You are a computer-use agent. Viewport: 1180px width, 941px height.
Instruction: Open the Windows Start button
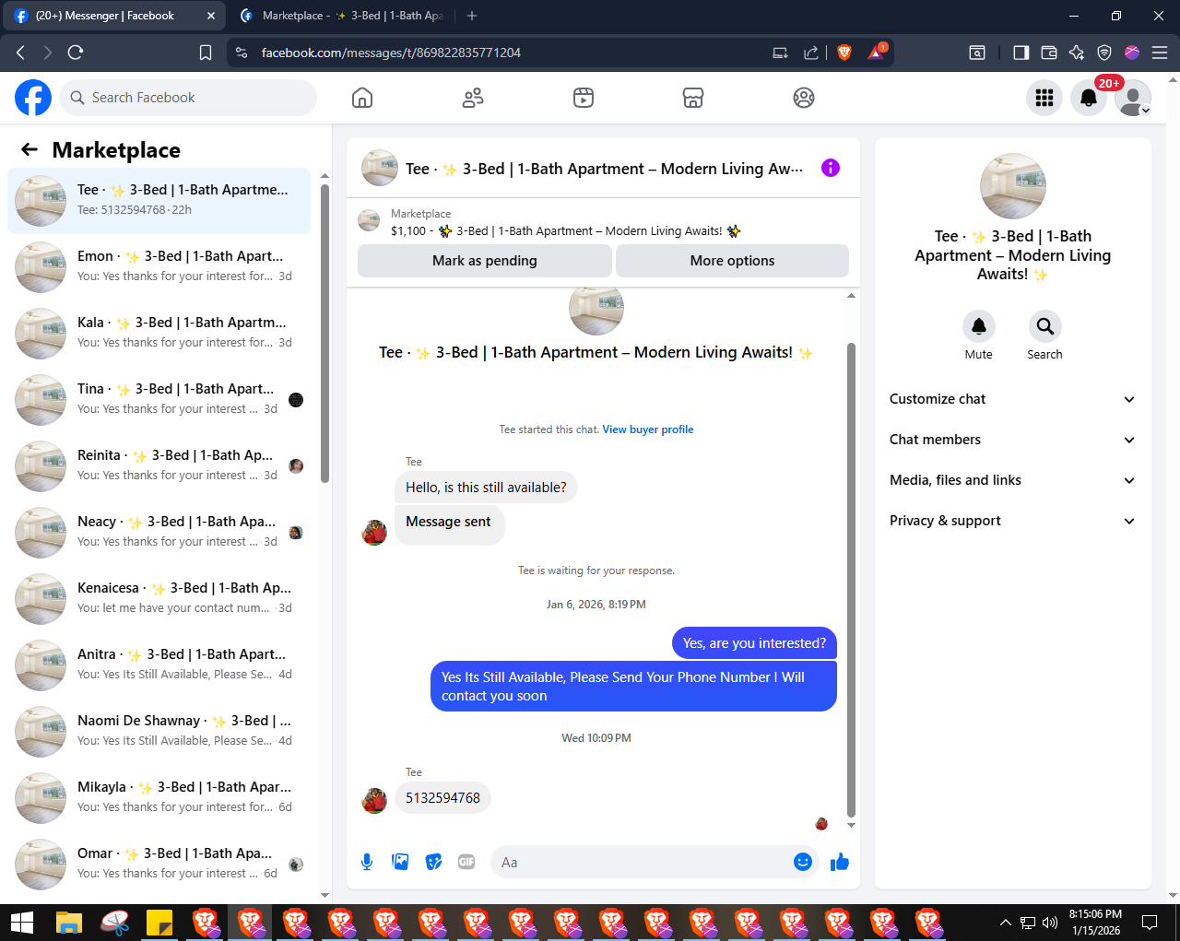22,923
